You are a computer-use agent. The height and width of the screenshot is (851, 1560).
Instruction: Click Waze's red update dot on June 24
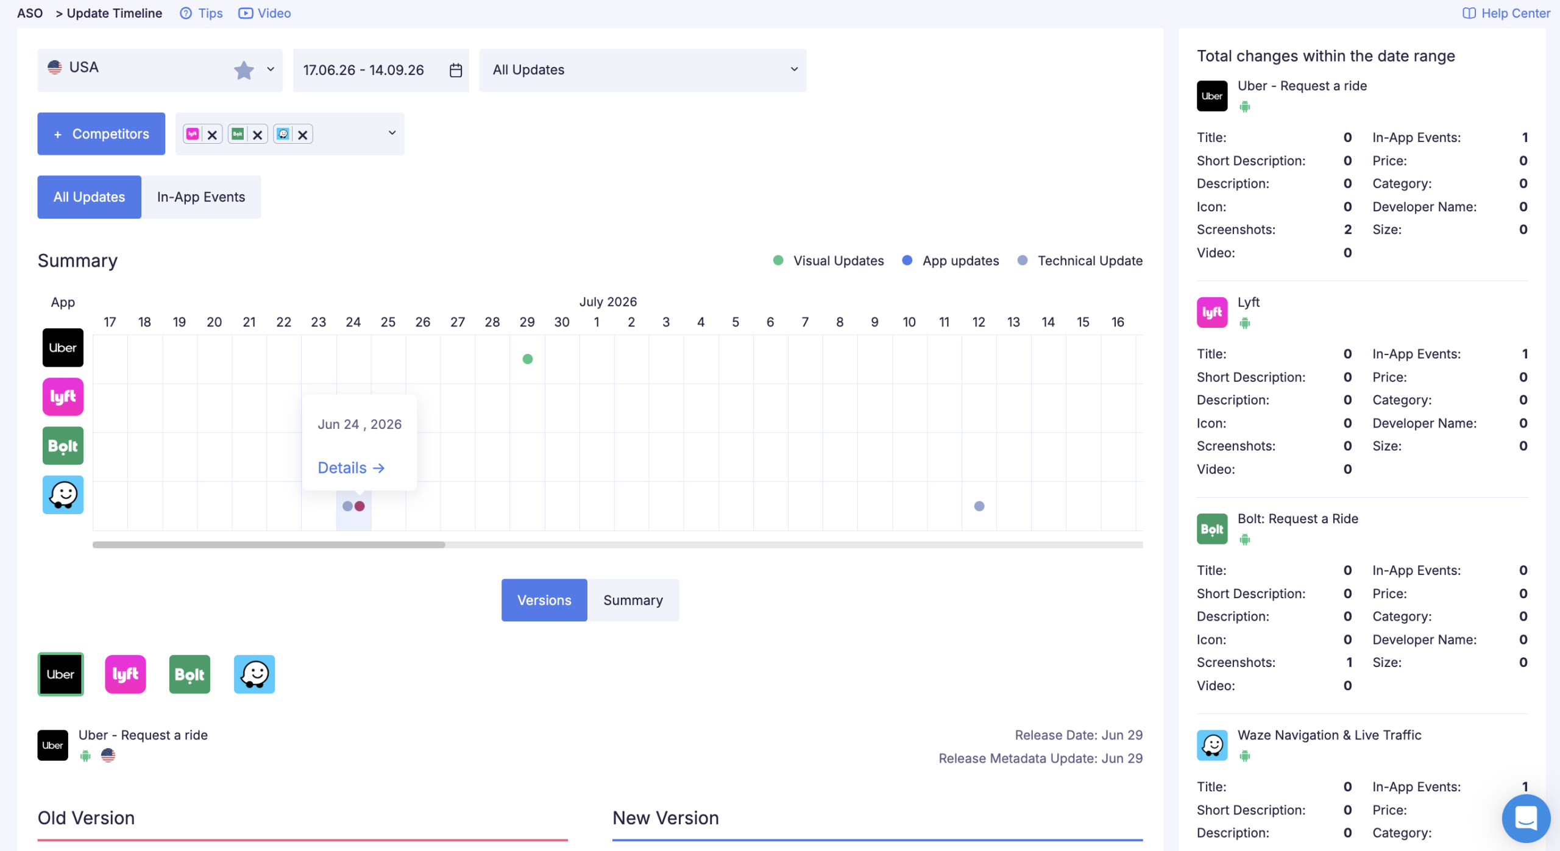click(360, 506)
